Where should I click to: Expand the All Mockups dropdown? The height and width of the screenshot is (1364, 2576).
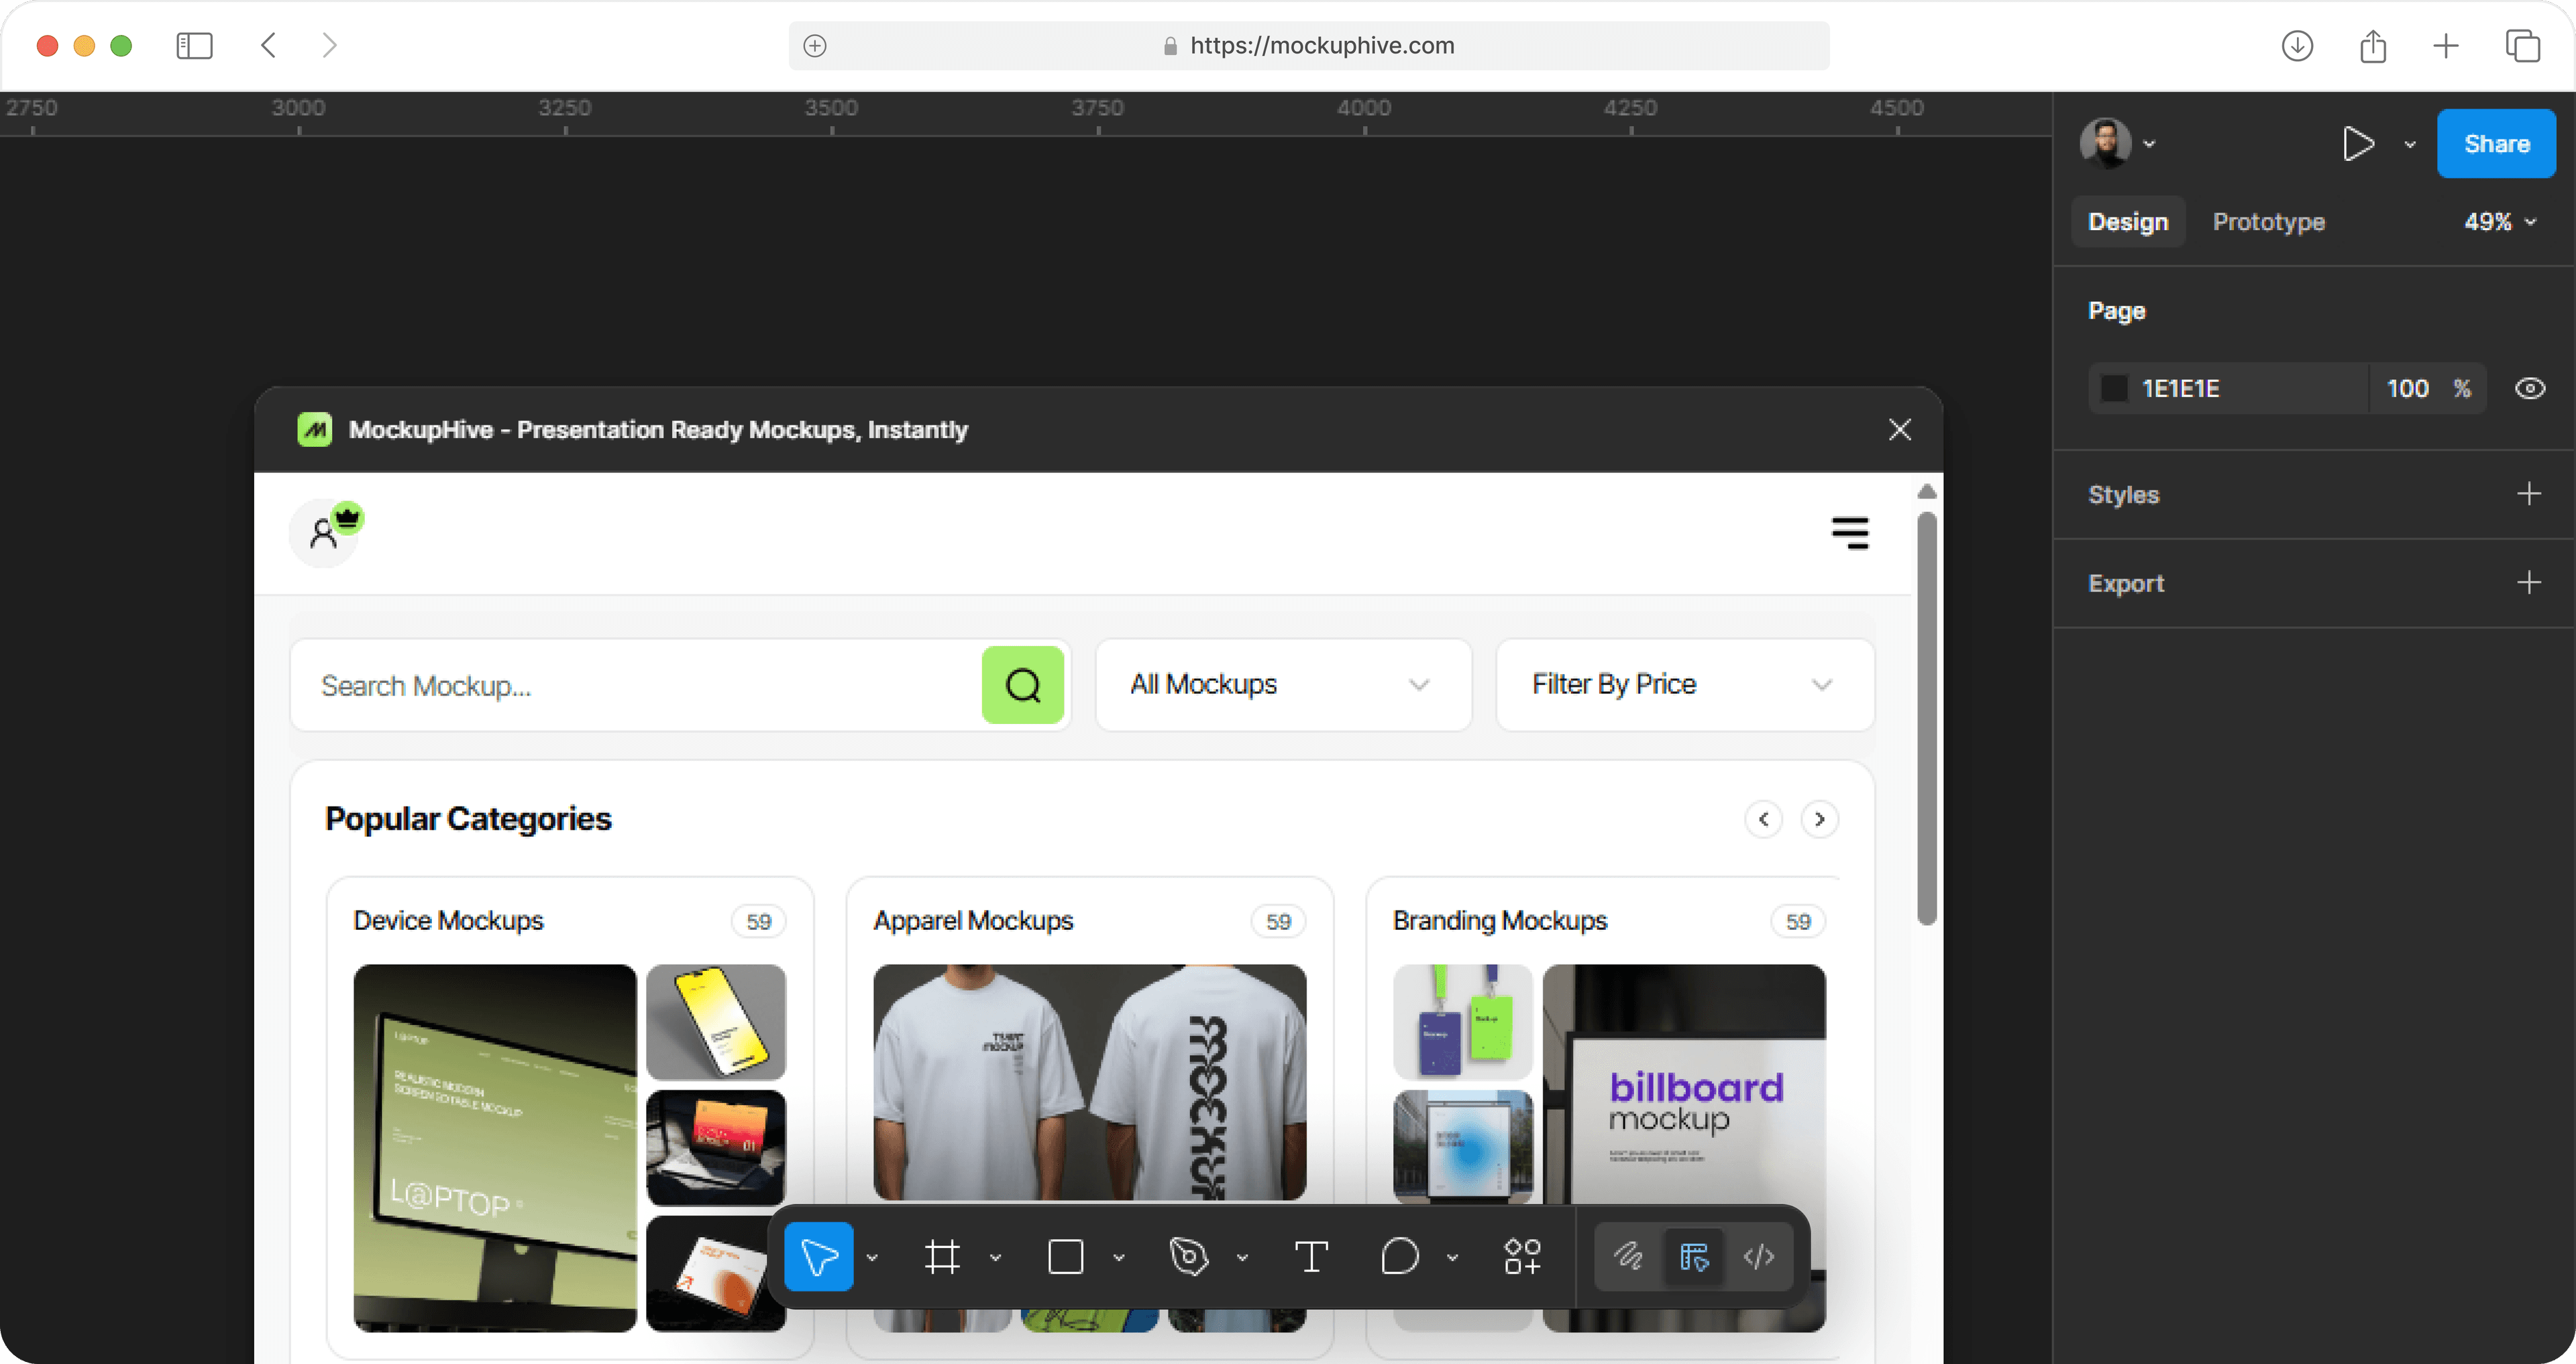(1283, 685)
